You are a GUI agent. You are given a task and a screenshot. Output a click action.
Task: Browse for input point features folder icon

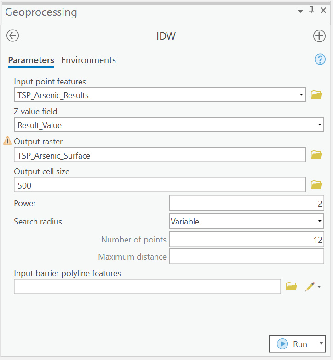(316, 94)
